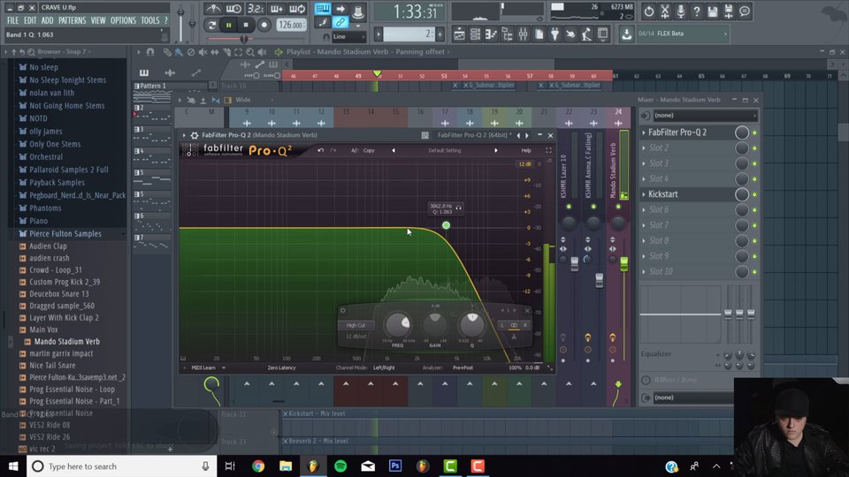Open mixer input (none) dropdown at top
The height and width of the screenshot is (477, 849).
click(705, 115)
